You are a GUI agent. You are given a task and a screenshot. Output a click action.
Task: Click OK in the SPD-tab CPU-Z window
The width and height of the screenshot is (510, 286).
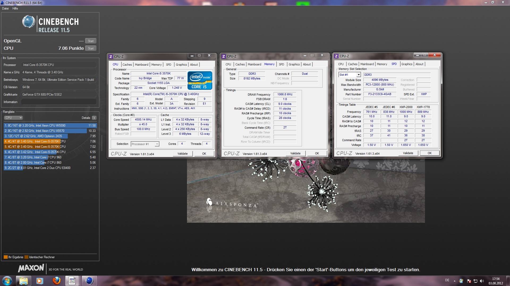tap(430, 153)
